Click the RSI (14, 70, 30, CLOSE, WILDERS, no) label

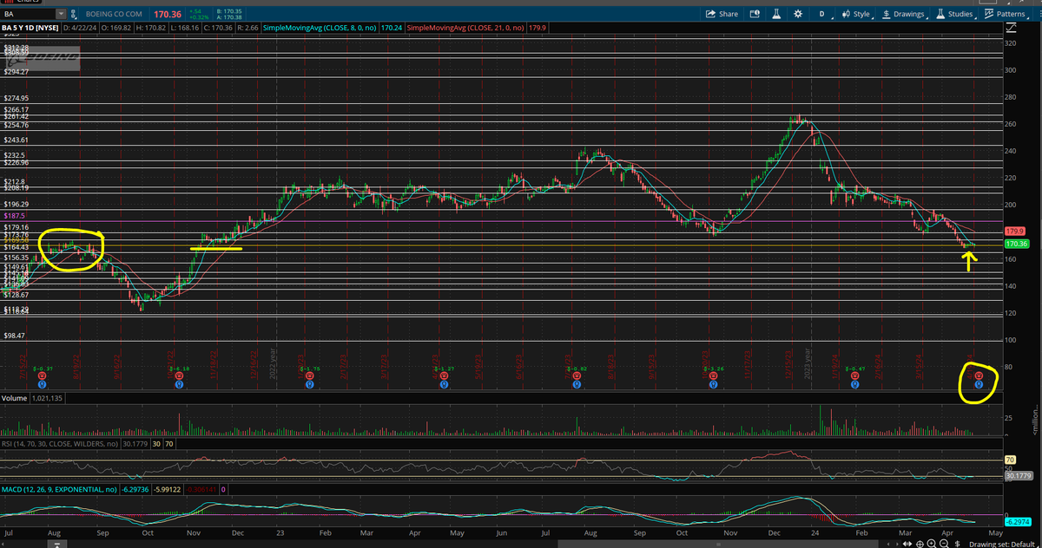pyautogui.click(x=59, y=444)
